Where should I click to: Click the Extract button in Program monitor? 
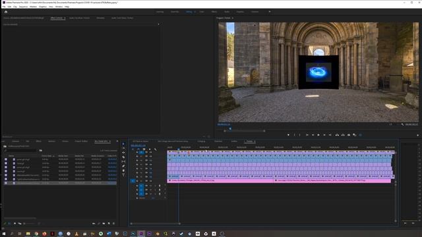point(343,135)
